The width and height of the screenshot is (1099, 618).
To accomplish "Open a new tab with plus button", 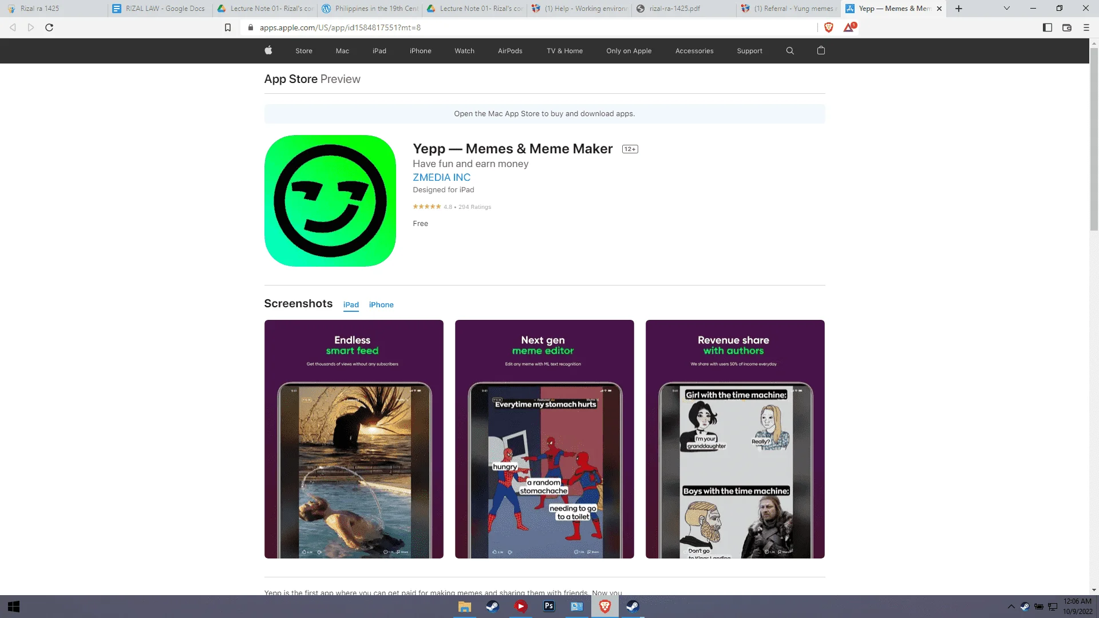I will [959, 9].
